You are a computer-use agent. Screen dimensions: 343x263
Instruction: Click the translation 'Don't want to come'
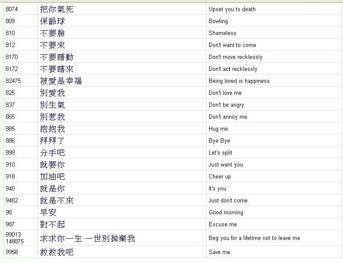(x=232, y=45)
